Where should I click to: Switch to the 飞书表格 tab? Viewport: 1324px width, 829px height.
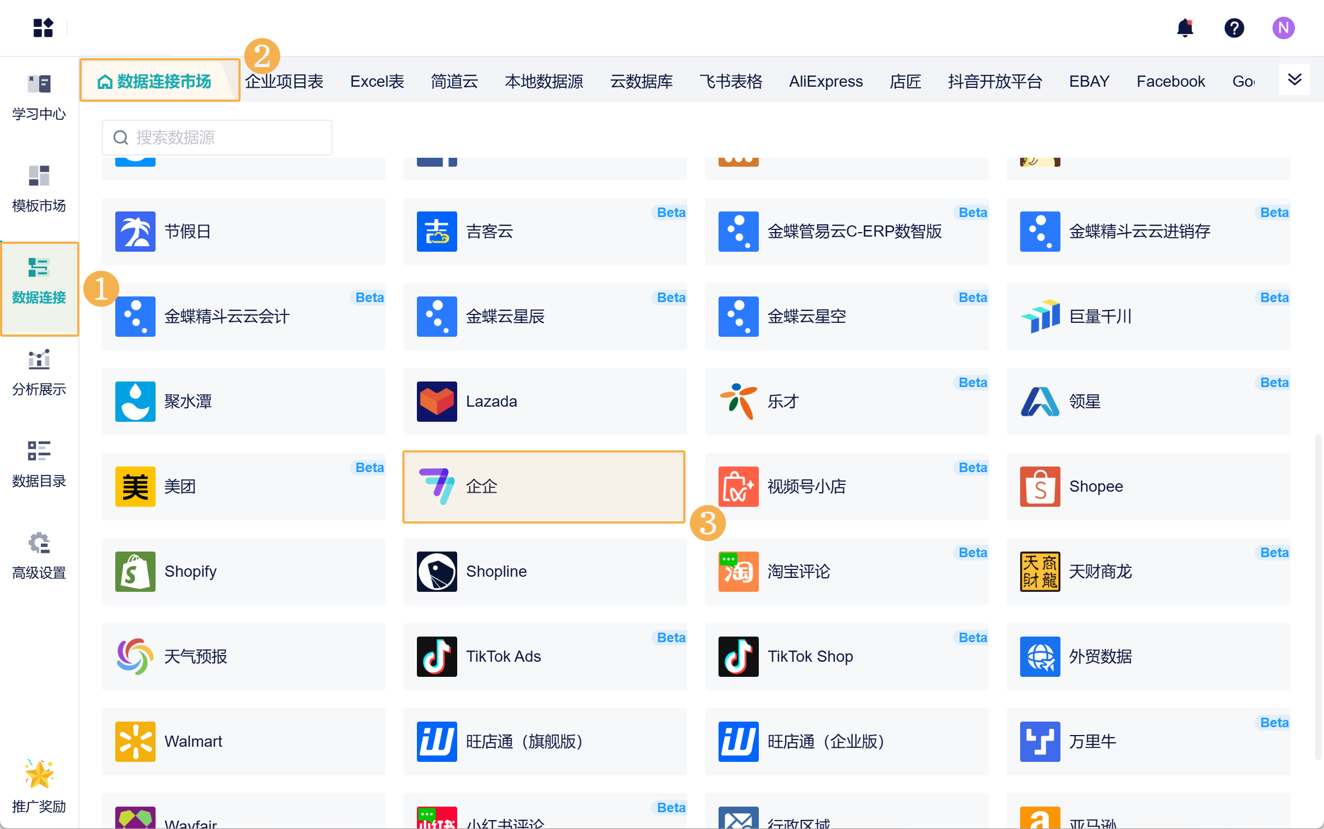pos(731,82)
